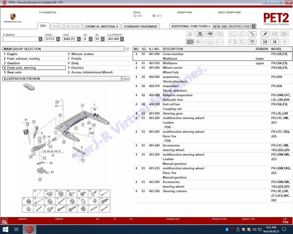Select main group 9 Electrics

(x=98, y=68)
